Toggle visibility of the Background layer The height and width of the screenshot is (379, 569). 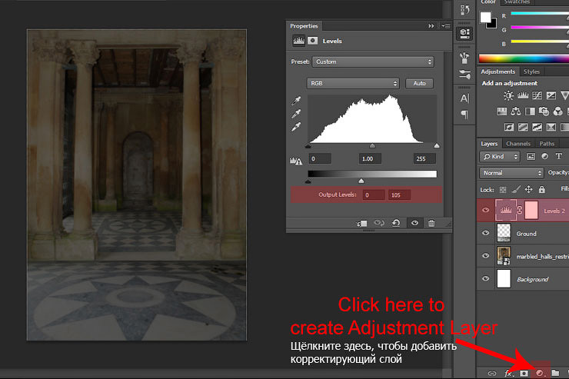485,278
